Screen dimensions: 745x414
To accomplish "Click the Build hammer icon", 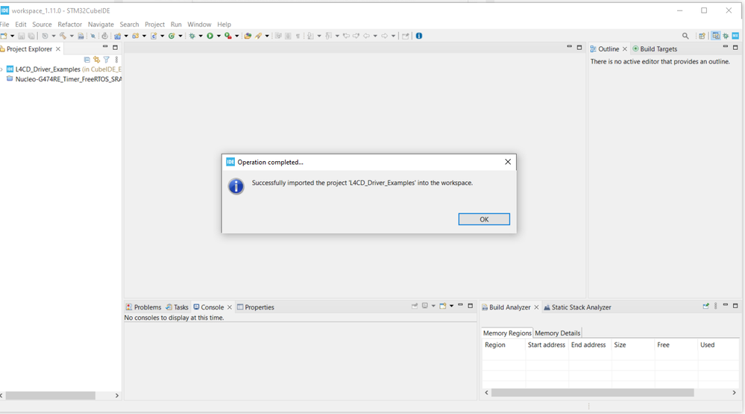I will coord(63,36).
